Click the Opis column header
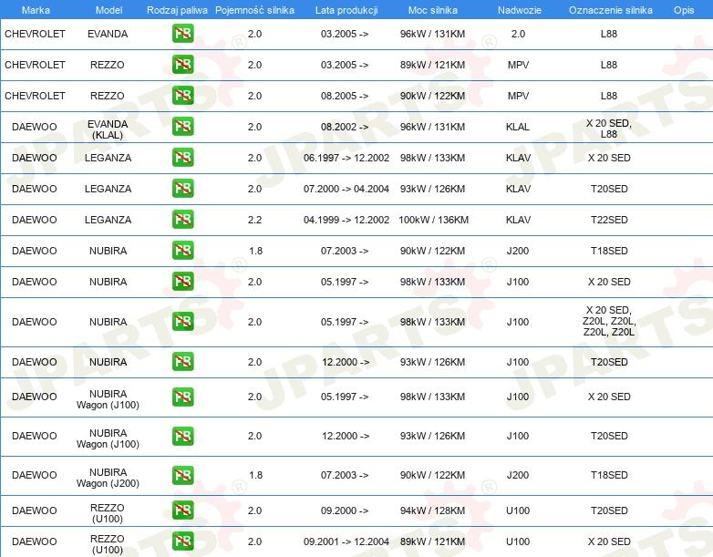 [x=684, y=10]
